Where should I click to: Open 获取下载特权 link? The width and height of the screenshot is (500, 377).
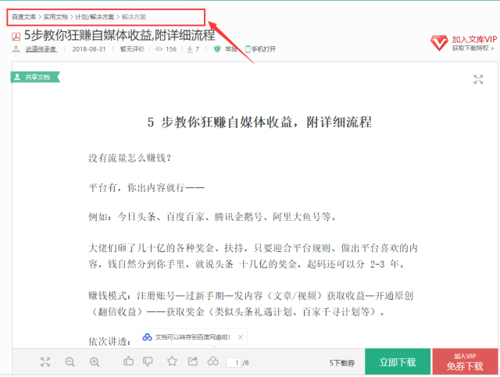tap(473, 48)
